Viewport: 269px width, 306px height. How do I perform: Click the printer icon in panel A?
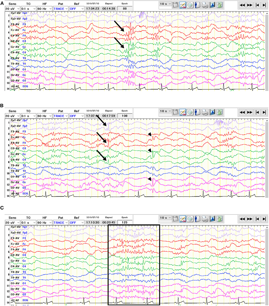pyautogui.click(x=205, y=5)
